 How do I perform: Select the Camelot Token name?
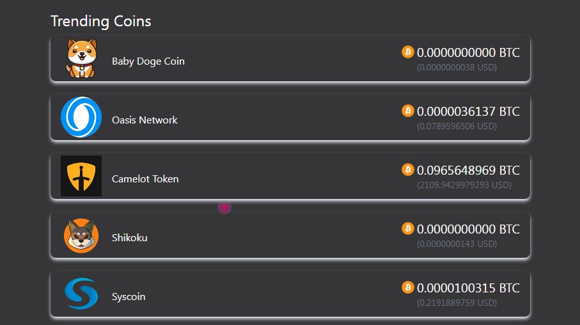(x=145, y=179)
